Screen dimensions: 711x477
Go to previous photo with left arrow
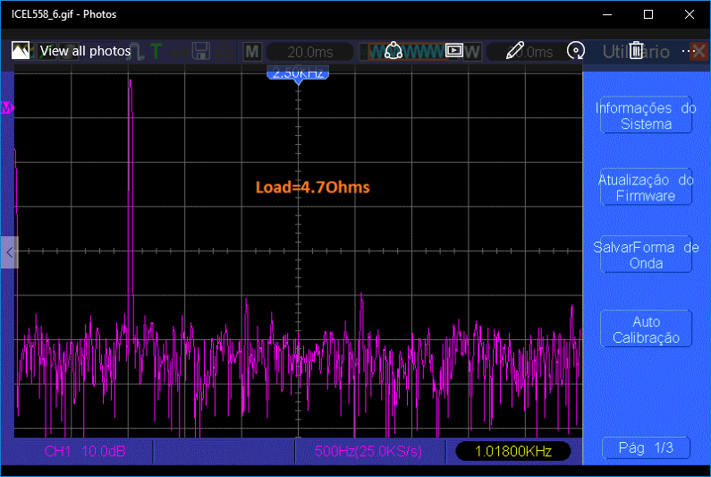tap(10, 252)
